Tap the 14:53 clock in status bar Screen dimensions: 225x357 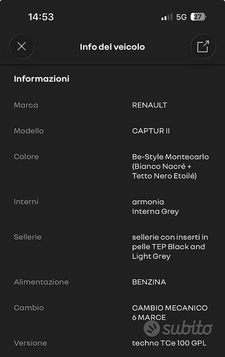(41, 17)
